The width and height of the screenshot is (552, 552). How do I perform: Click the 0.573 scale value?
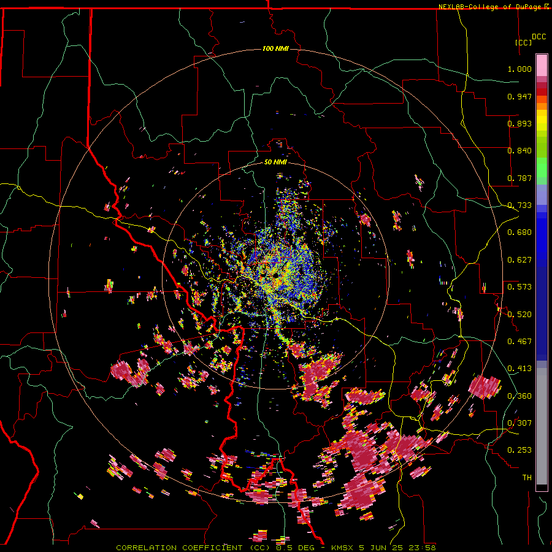click(x=519, y=287)
